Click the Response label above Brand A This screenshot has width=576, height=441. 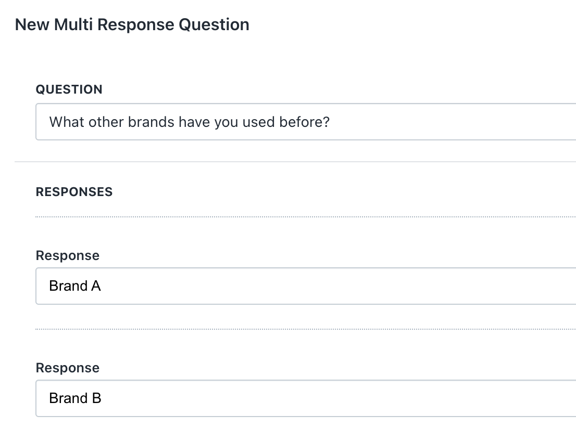(67, 255)
